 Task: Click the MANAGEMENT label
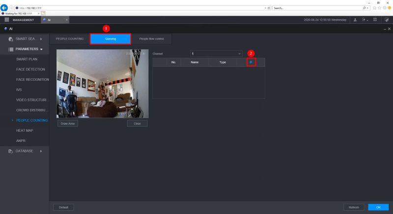23,20
